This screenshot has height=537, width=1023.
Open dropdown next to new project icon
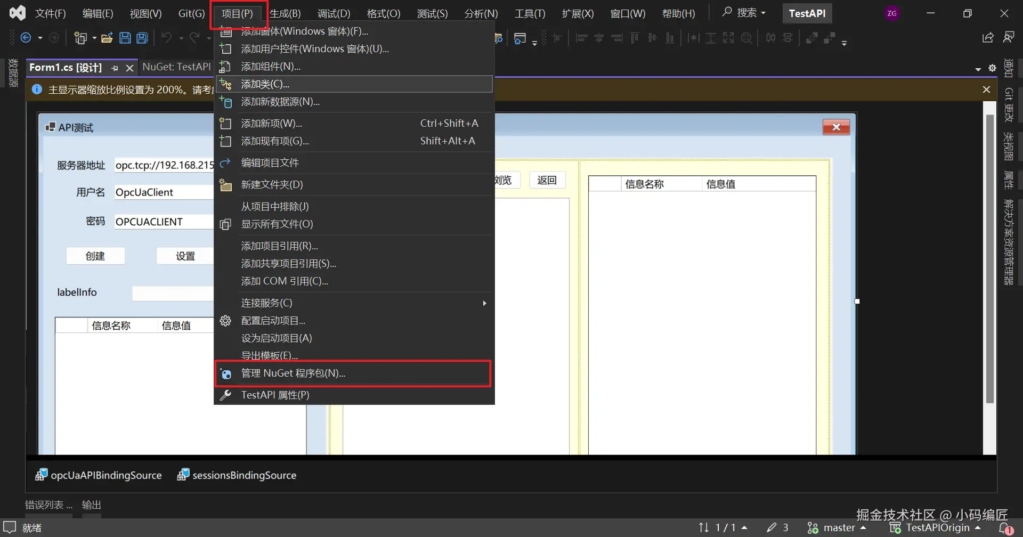[94, 38]
